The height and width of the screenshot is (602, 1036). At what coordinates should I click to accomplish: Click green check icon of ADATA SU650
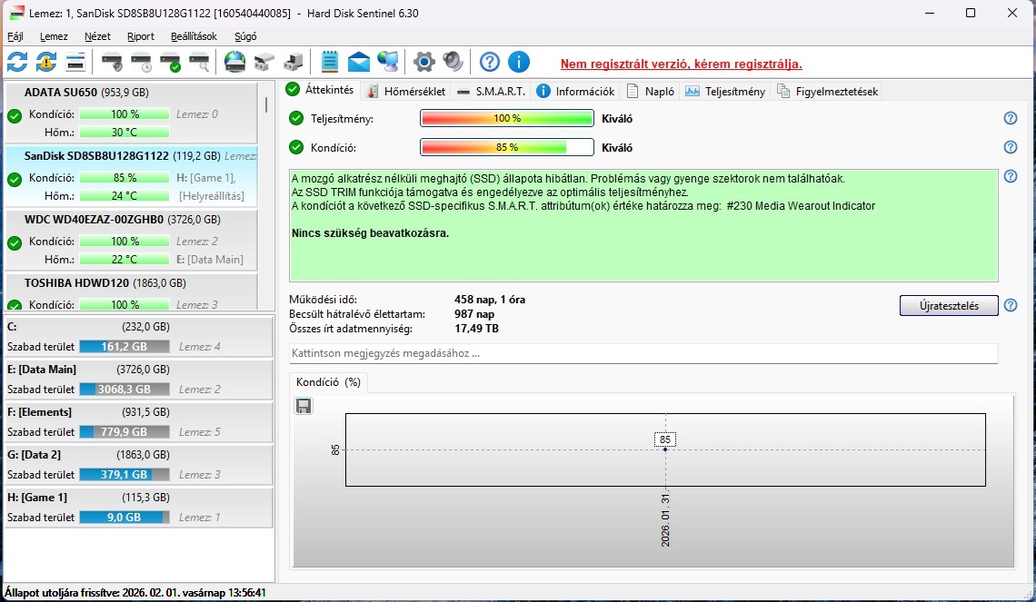15,117
